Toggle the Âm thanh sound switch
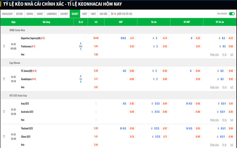This screenshot has height=148, width=237. pos(232,14)
